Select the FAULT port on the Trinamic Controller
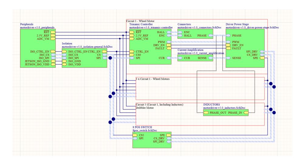The image size is (302, 162). [169, 48]
